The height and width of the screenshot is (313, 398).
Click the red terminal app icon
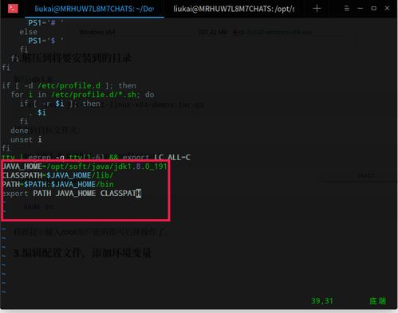13,9
